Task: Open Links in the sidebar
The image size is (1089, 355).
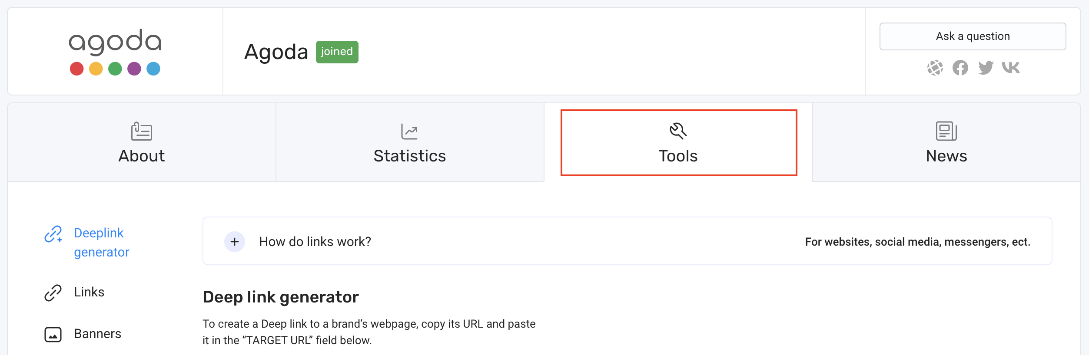Action: click(x=74, y=293)
